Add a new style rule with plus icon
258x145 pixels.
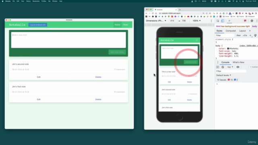(x=250, y=35)
